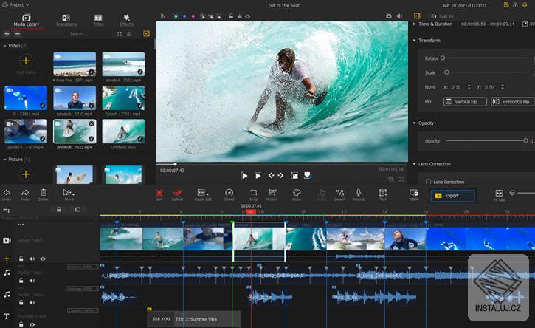Mute the Video Track speaker
The image size is (535, 328).
pos(32,259)
